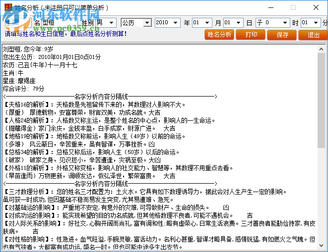Click the 【地格19的解析】 line
Viewport: 328px width, 252px height.
pyautogui.click(x=94, y=136)
